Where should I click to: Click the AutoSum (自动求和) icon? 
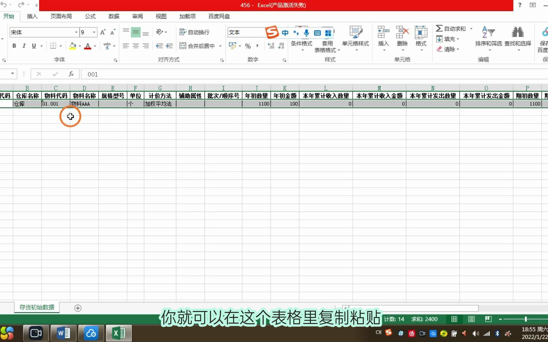[450, 28]
